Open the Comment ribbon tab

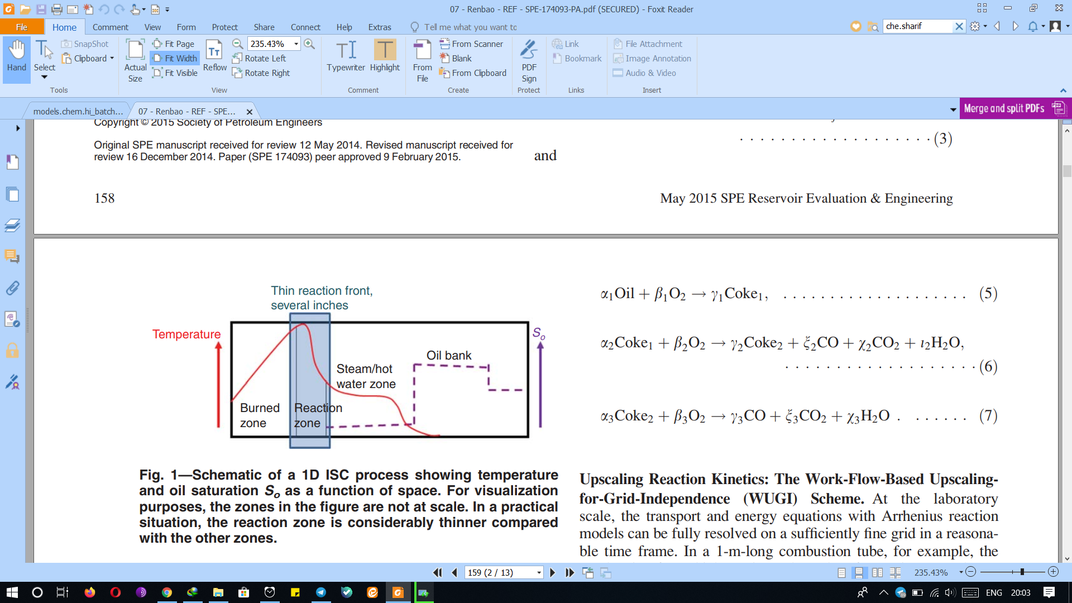pyautogui.click(x=110, y=27)
